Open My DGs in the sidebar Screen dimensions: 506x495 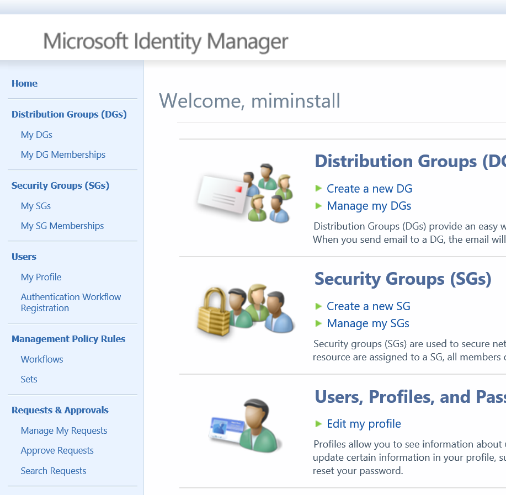coord(36,135)
